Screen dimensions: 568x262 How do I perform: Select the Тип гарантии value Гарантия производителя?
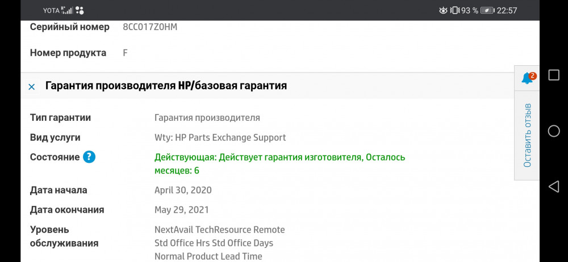207,117
